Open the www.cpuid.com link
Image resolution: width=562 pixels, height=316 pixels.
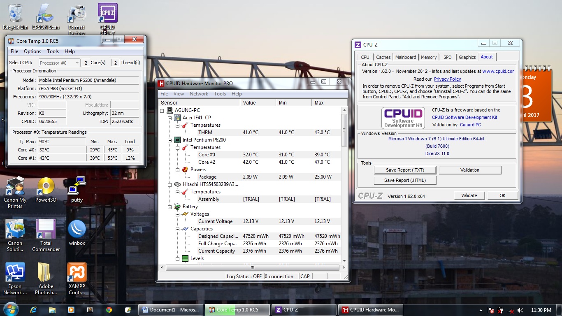point(498,71)
